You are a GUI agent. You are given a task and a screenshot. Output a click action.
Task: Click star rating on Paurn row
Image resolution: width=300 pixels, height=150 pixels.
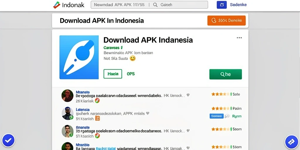pyautogui.click(x=220, y=108)
